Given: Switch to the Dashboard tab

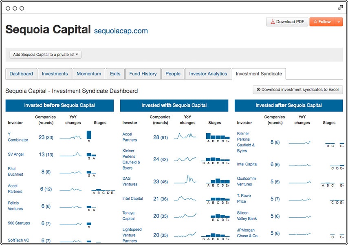Looking at the screenshot, I should pyautogui.click(x=21, y=74).
